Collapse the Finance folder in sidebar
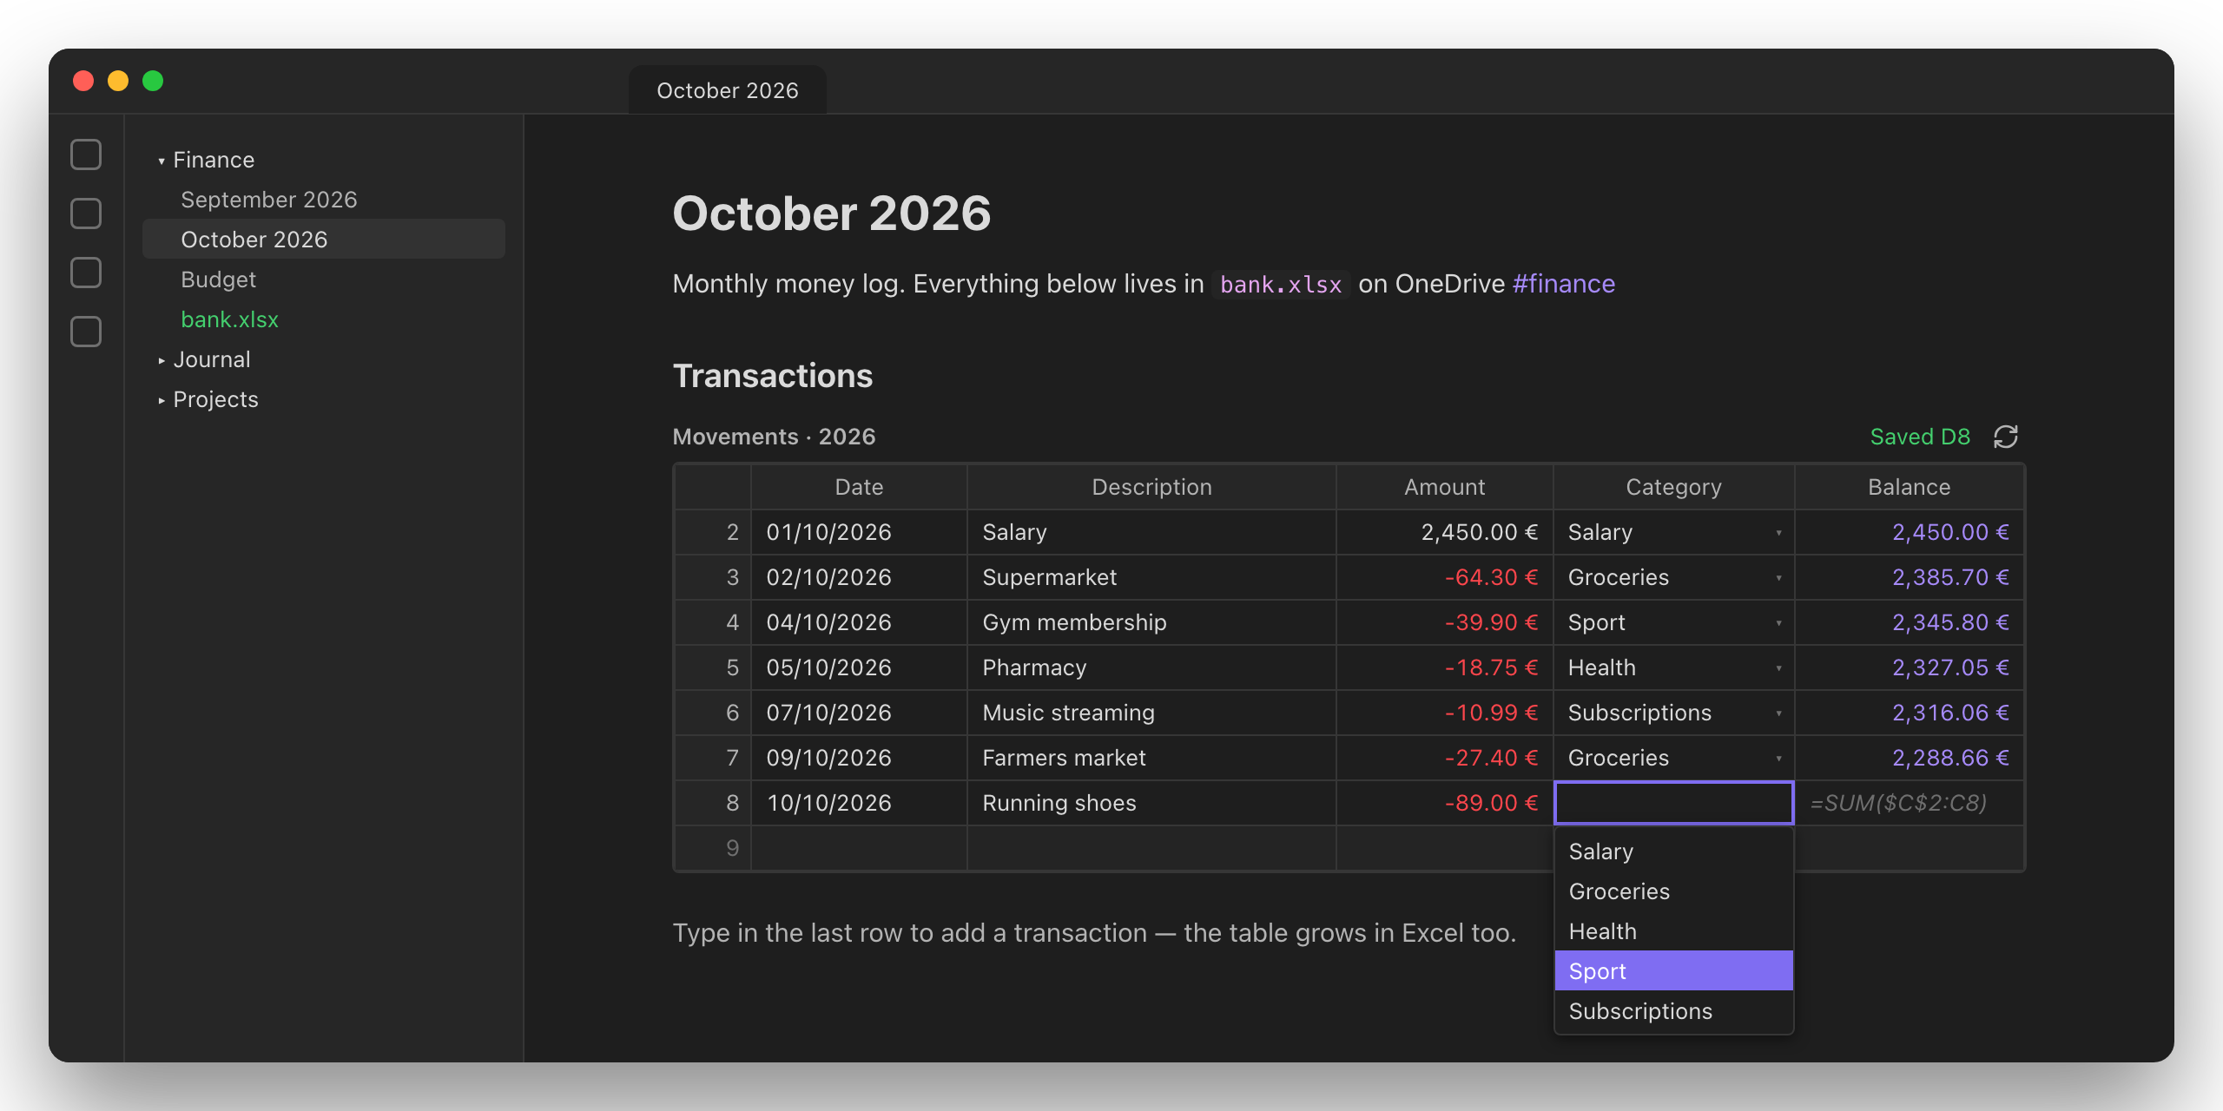Viewport: 2223px width, 1111px height. click(x=162, y=161)
